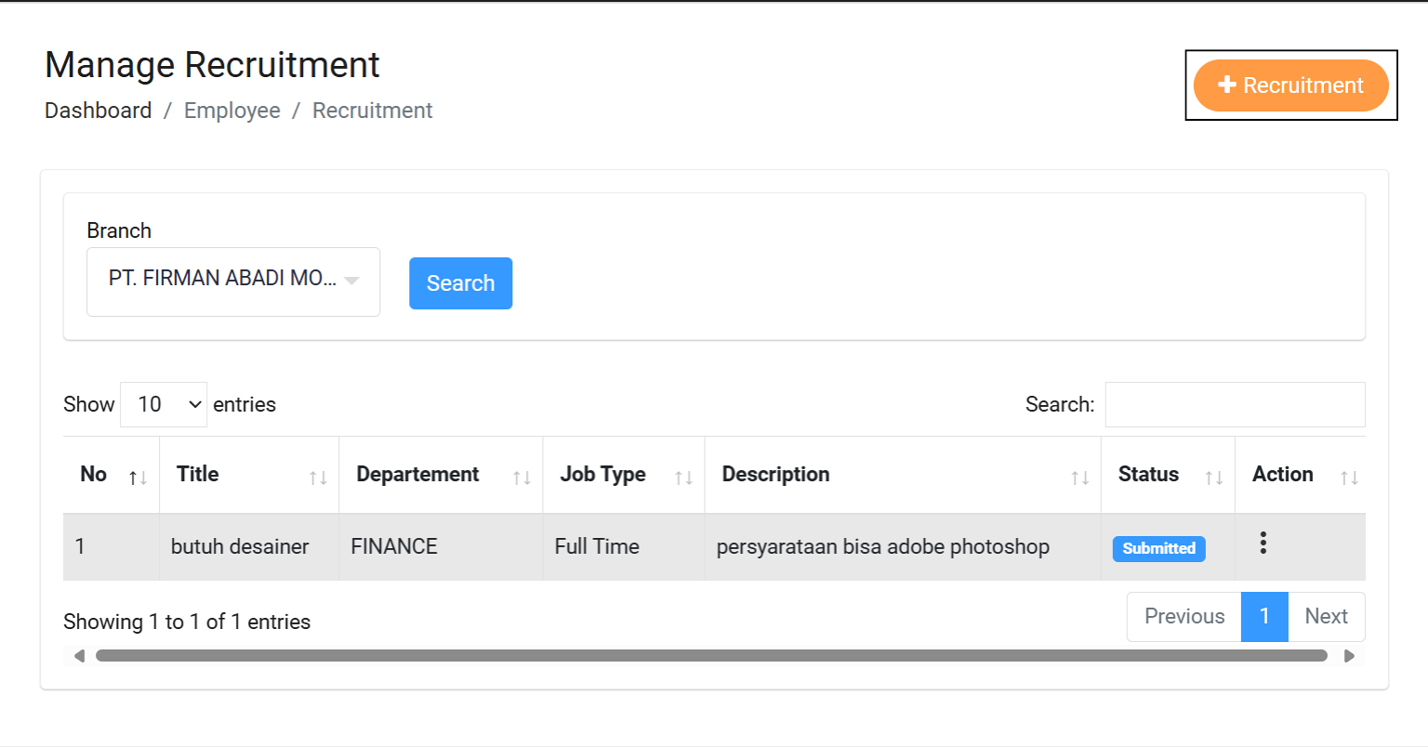Go to the Next page
Image resolution: width=1428 pixels, height=747 pixels.
[1326, 617]
